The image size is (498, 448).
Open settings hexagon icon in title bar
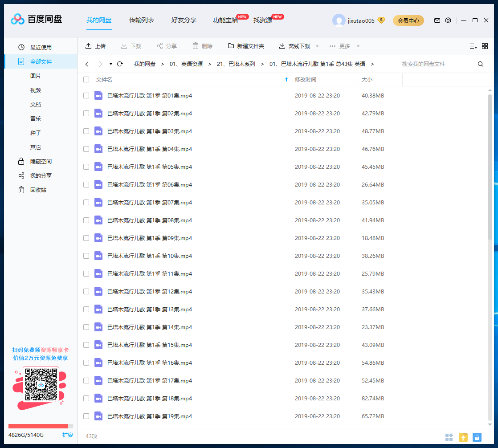448,20
